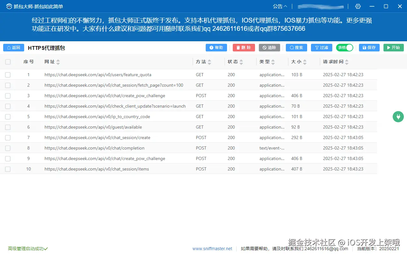This screenshot has height=254, width=407.
Task: Check the checkbox for row 10 chat_session/items
Action: (x=8, y=169)
